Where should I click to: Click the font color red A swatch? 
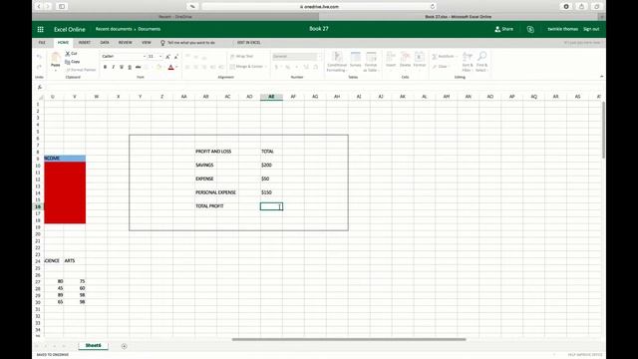coord(170,67)
